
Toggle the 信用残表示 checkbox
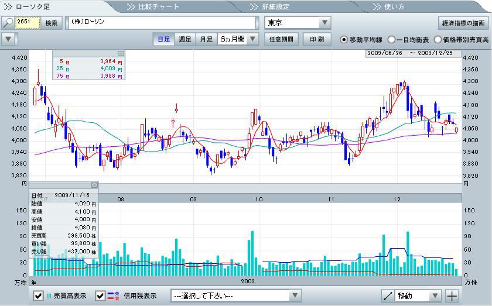(101, 295)
